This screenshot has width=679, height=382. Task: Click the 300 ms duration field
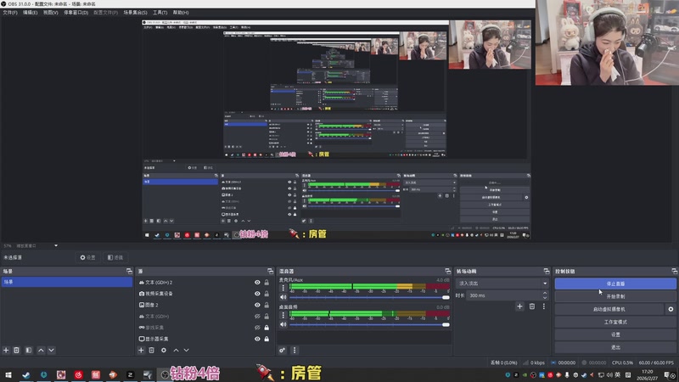[503, 295]
